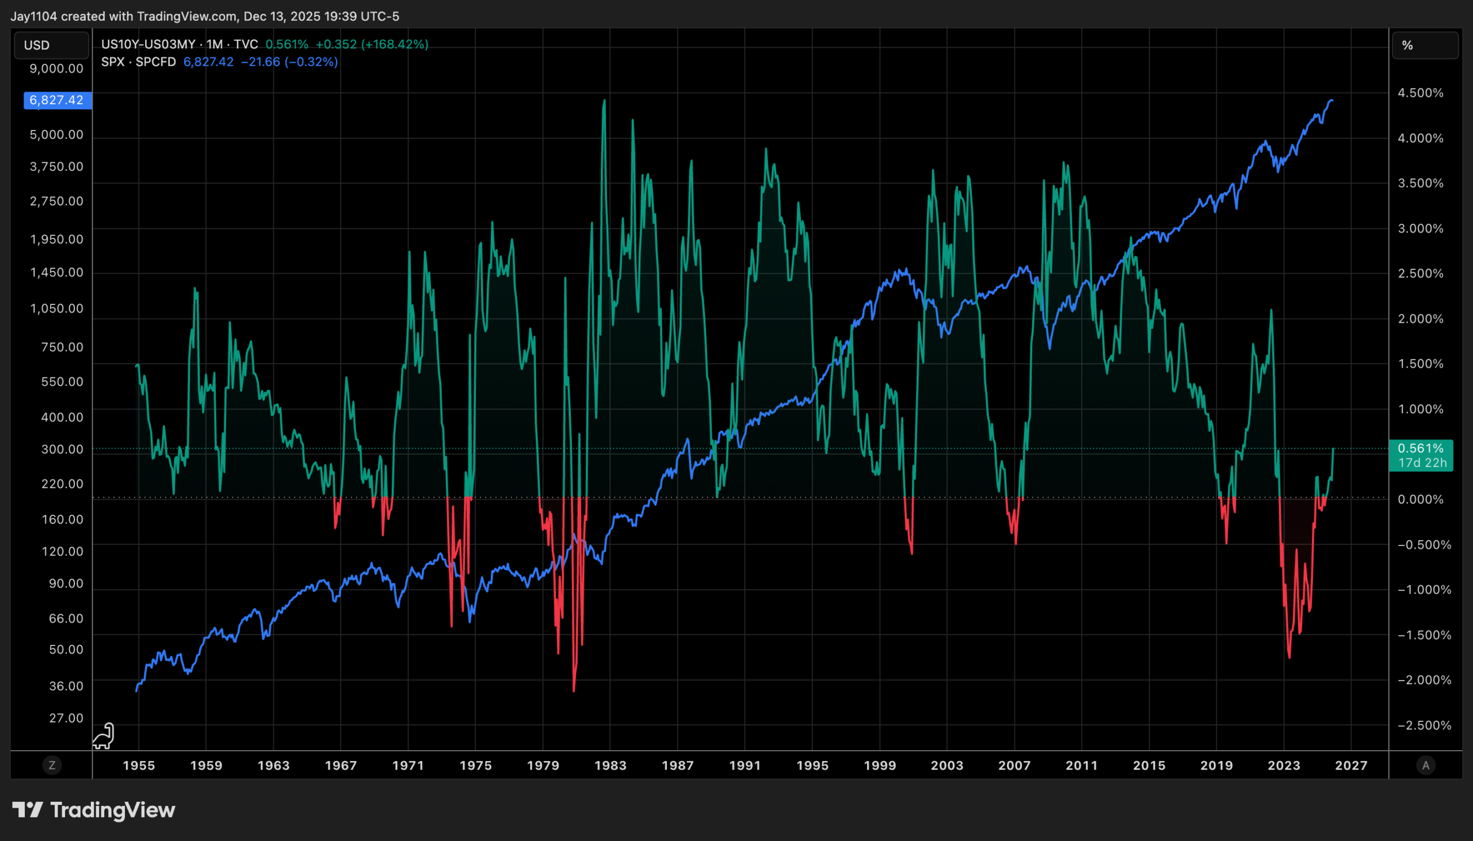Click the TradingView logo at bottom left
Viewport: 1473px width, 841px height.
(94, 810)
